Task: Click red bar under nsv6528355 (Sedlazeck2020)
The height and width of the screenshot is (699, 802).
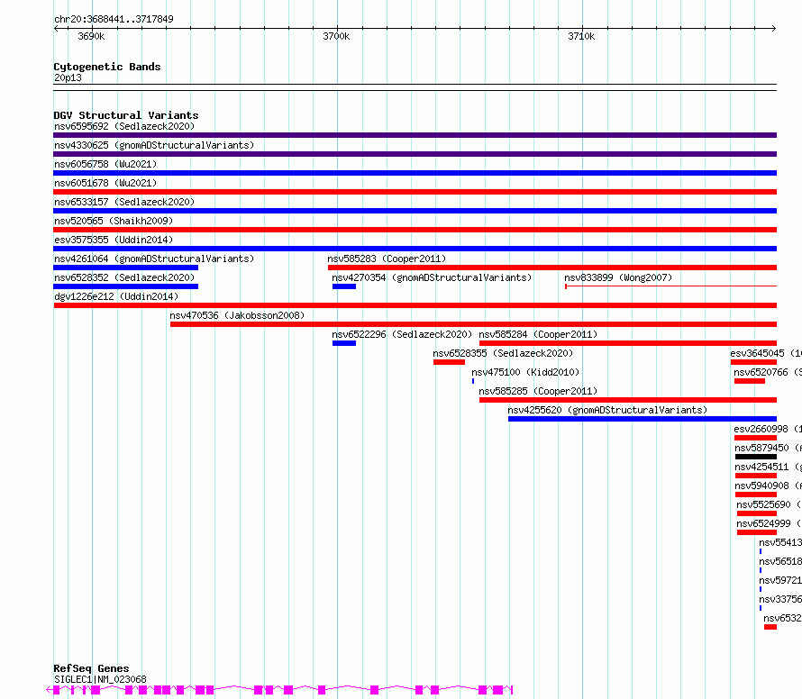Action: point(449,362)
